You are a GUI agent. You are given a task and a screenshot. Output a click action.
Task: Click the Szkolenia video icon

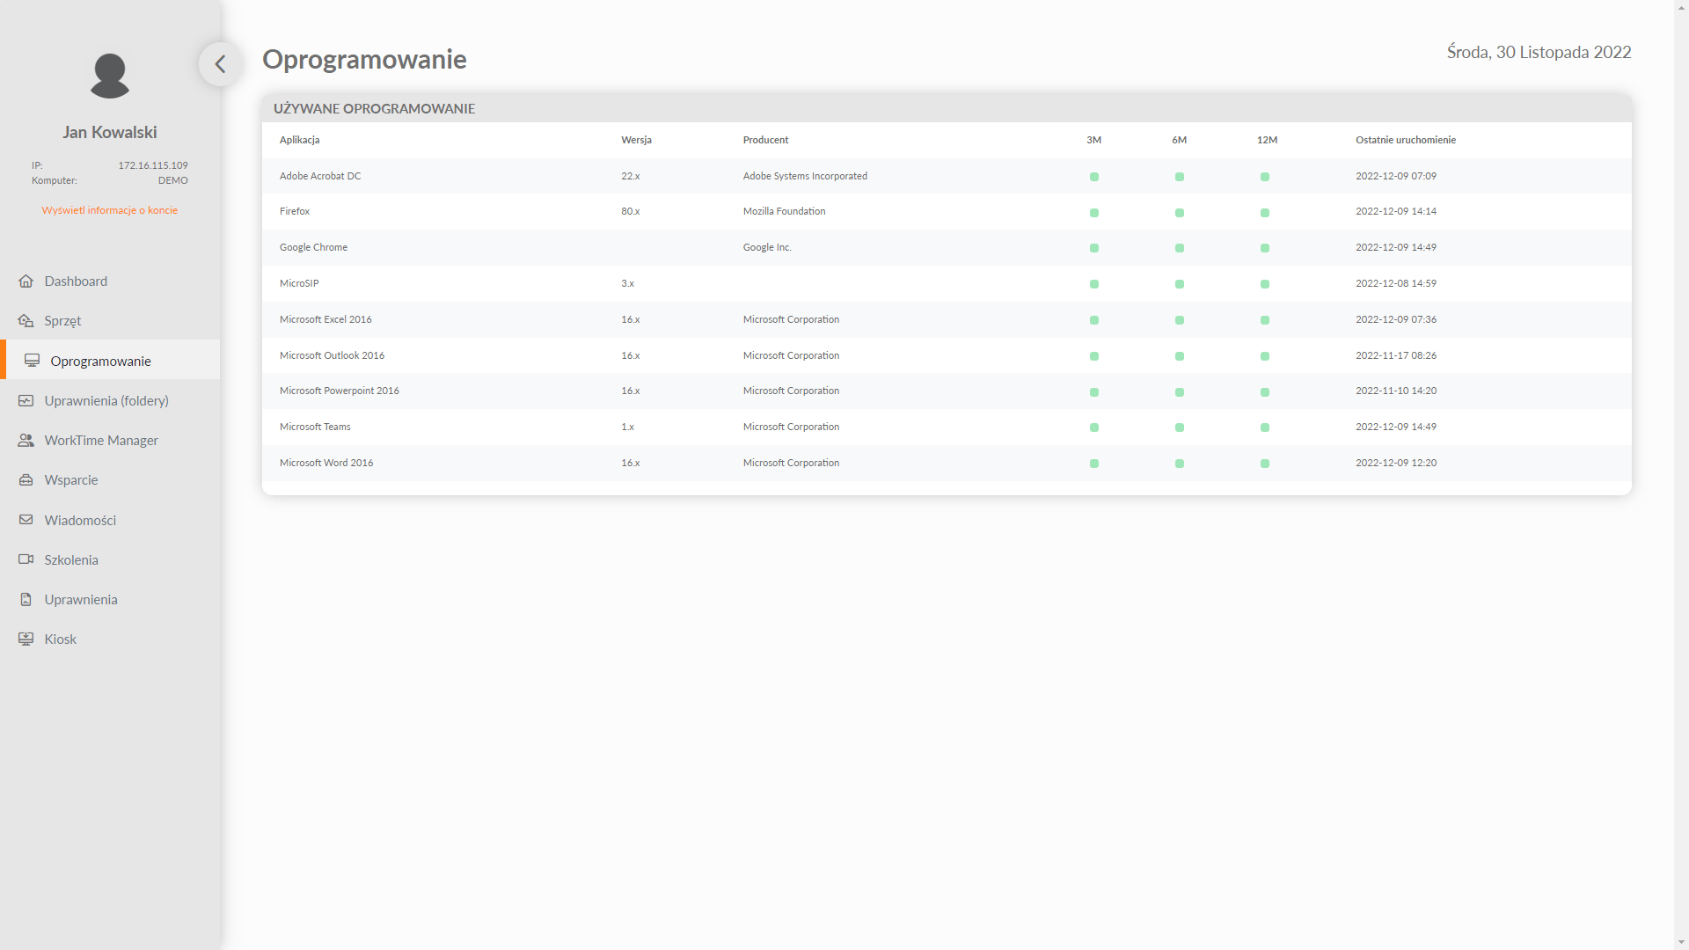[26, 560]
